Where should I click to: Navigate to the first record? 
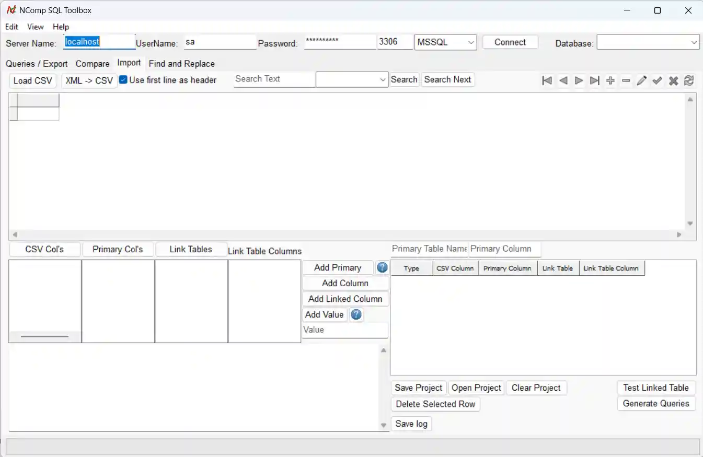tap(547, 80)
